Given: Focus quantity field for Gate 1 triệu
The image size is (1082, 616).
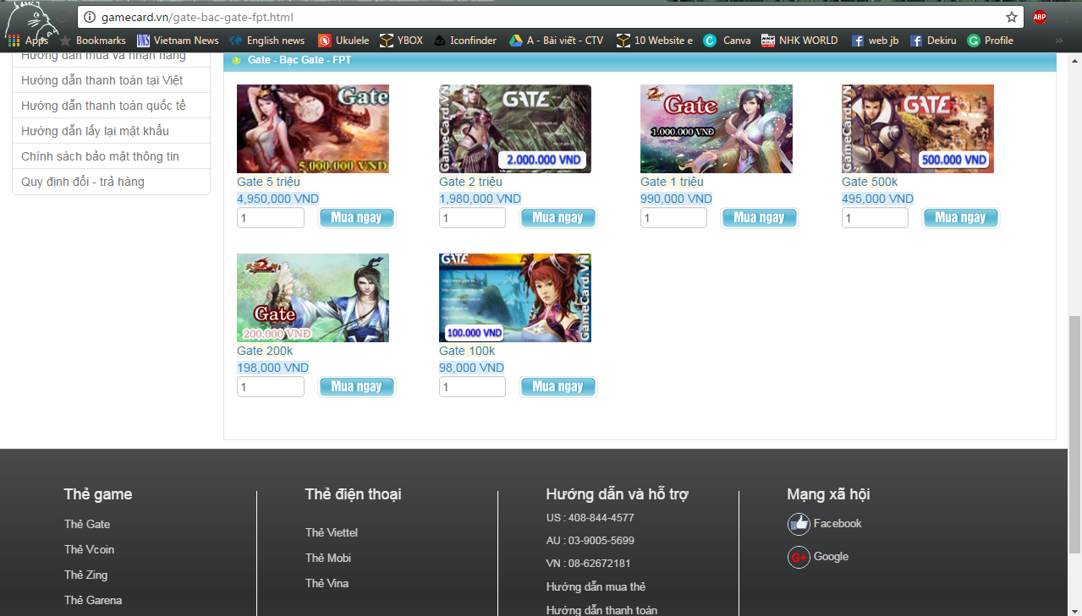Looking at the screenshot, I should point(673,218).
